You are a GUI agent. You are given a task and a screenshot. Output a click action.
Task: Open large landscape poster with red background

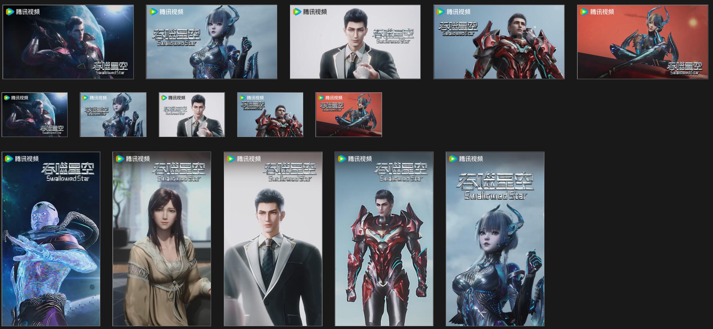pyautogui.click(x=643, y=42)
